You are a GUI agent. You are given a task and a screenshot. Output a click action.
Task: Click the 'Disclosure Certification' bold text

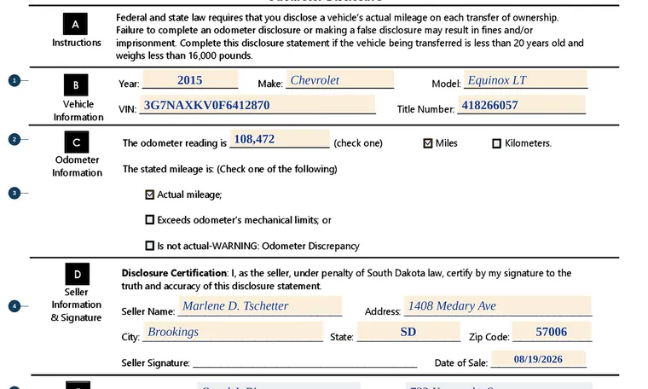click(174, 273)
